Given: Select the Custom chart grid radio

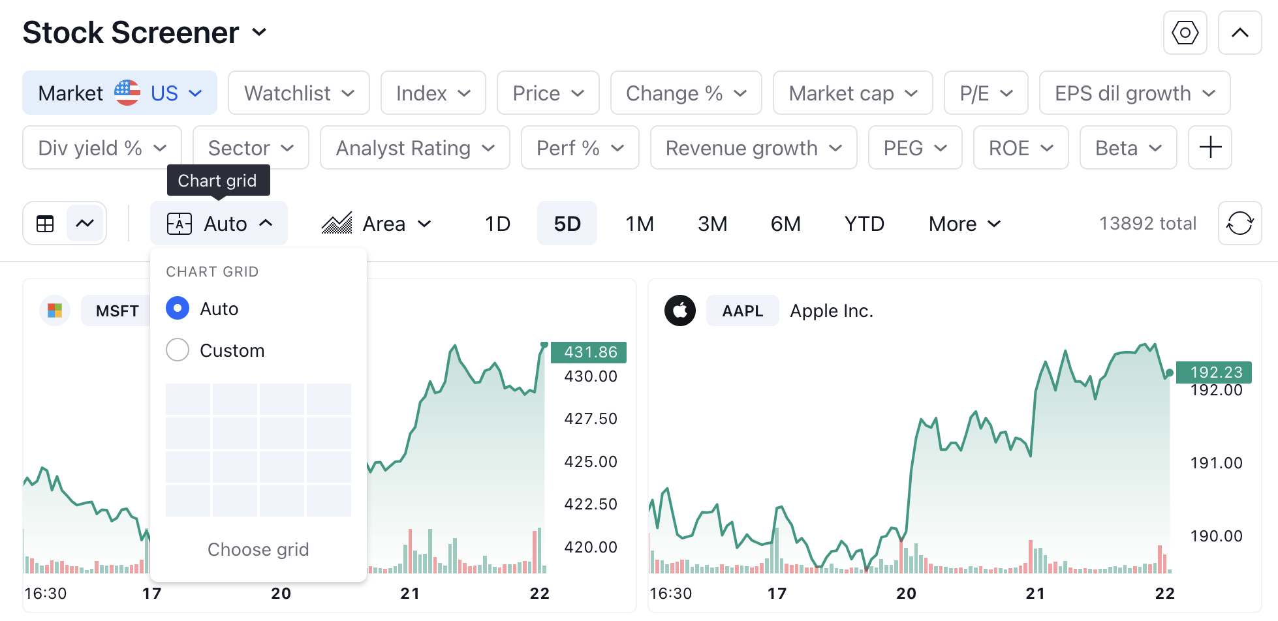Looking at the screenshot, I should pos(178,350).
